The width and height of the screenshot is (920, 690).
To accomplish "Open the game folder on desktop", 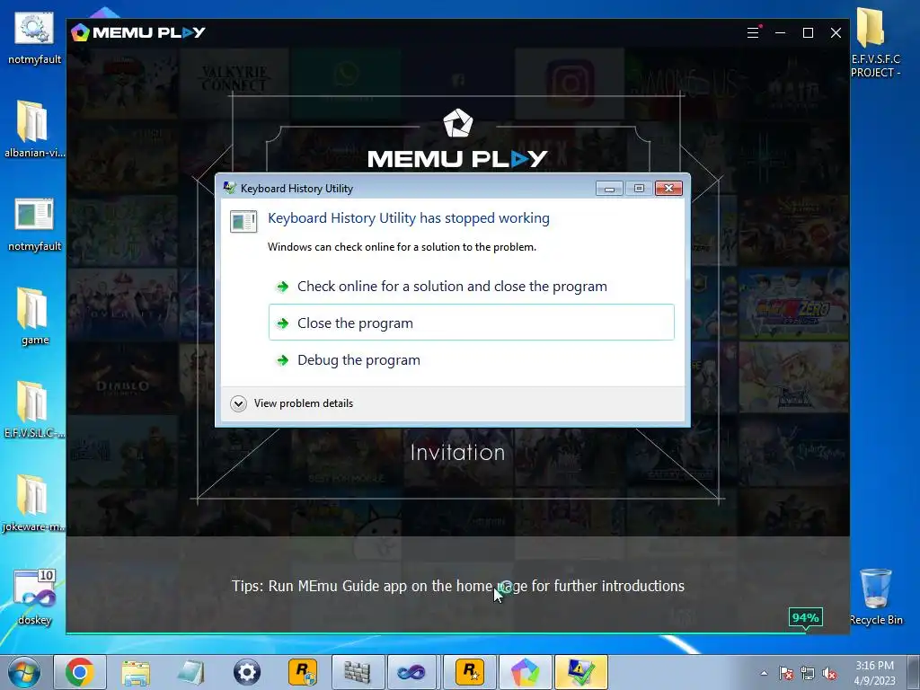I will point(34,317).
